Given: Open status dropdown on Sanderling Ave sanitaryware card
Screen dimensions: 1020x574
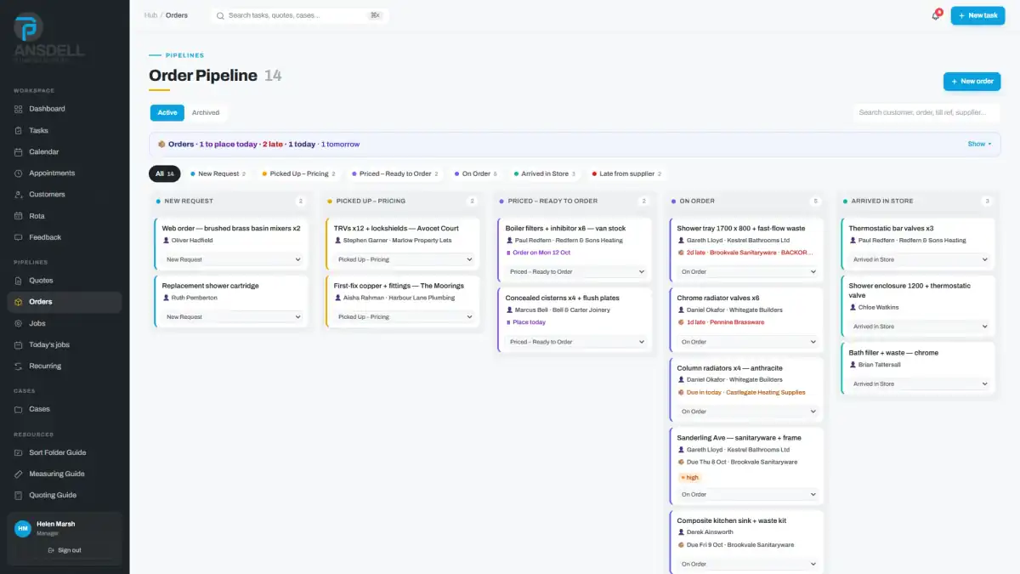Looking at the screenshot, I should coord(747,494).
